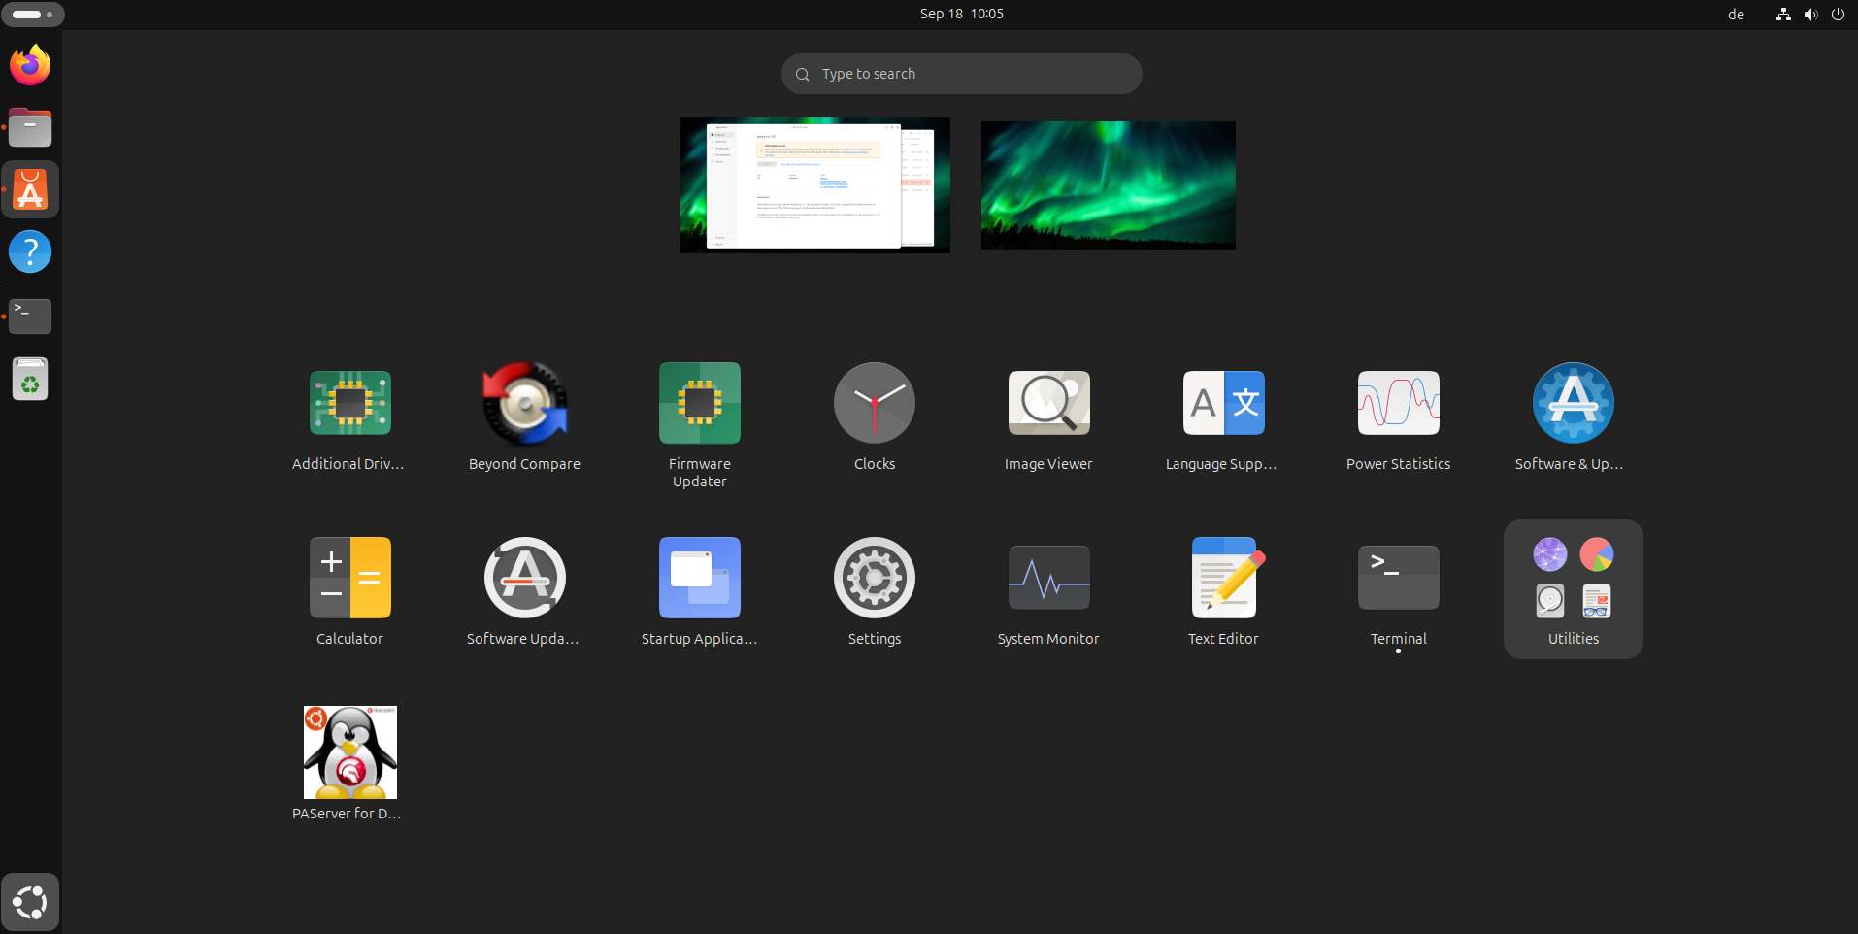Open System Monitor
This screenshot has width=1858, height=934.
click(x=1048, y=579)
